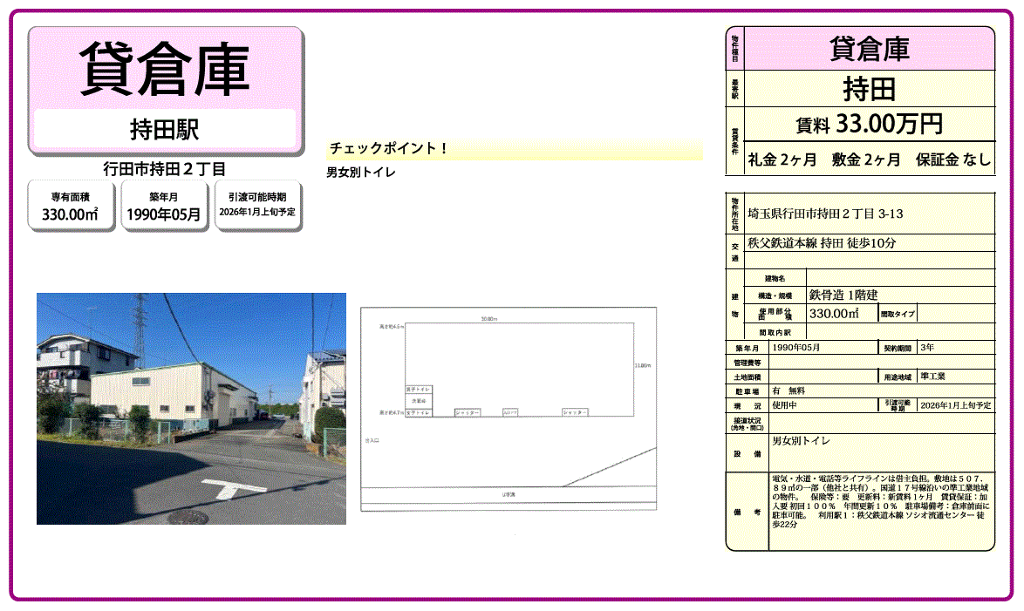Click the 賃料 33.00万円 rent cell
The width and height of the screenshot is (1024, 611).
point(869,125)
